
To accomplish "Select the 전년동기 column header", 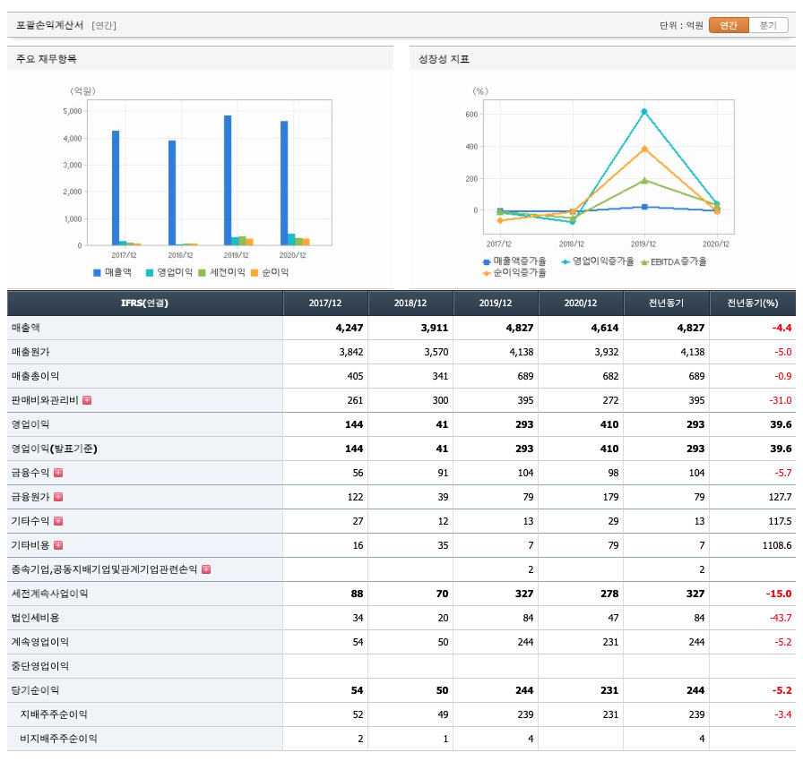I will point(666,304).
